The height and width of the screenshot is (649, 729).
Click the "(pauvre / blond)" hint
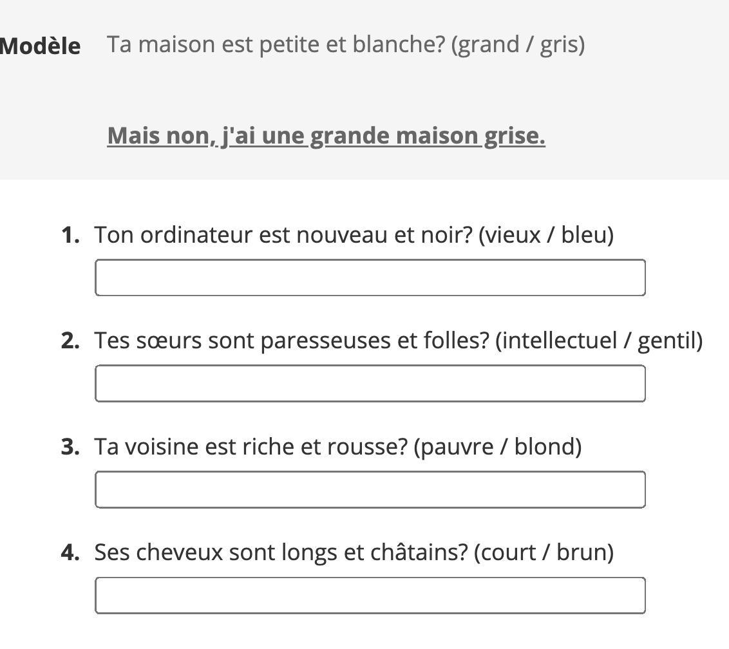(x=498, y=447)
